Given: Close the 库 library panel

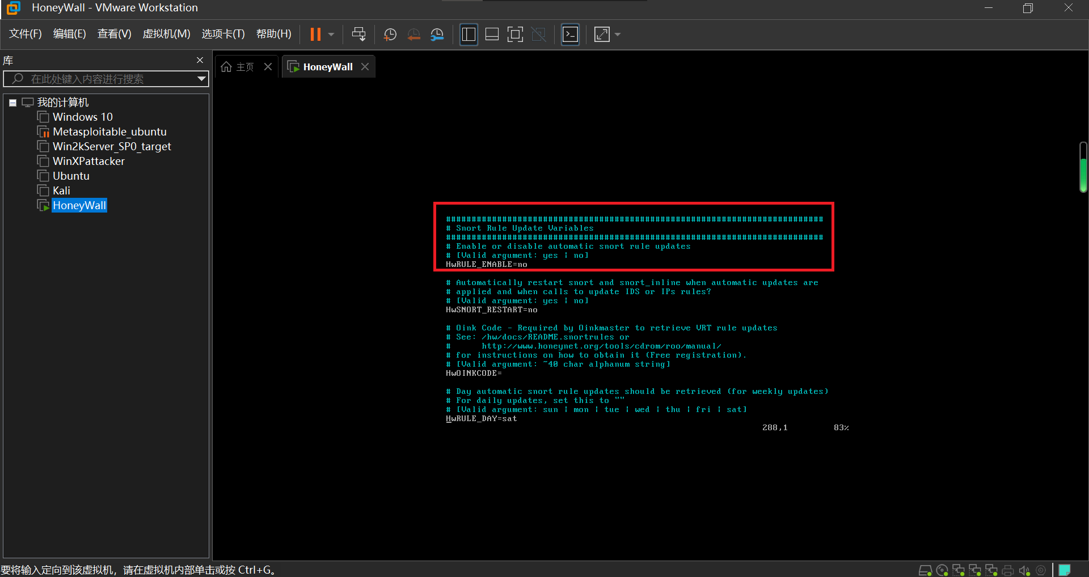Looking at the screenshot, I should [200, 60].
